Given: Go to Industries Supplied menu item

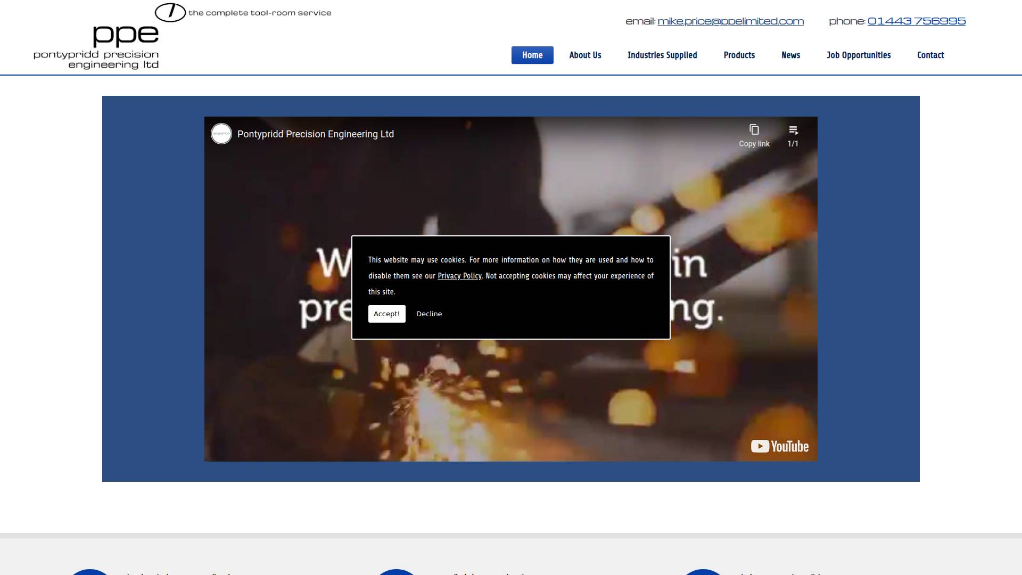Looking at the screenshot, I should tap(662, 55).
